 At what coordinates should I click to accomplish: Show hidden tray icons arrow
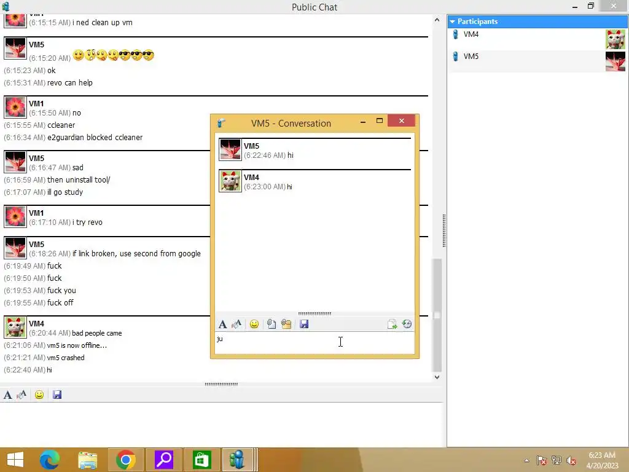526,460
